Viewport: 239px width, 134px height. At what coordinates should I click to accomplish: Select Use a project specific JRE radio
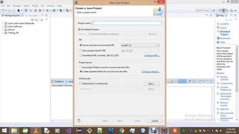pos(81,51)
